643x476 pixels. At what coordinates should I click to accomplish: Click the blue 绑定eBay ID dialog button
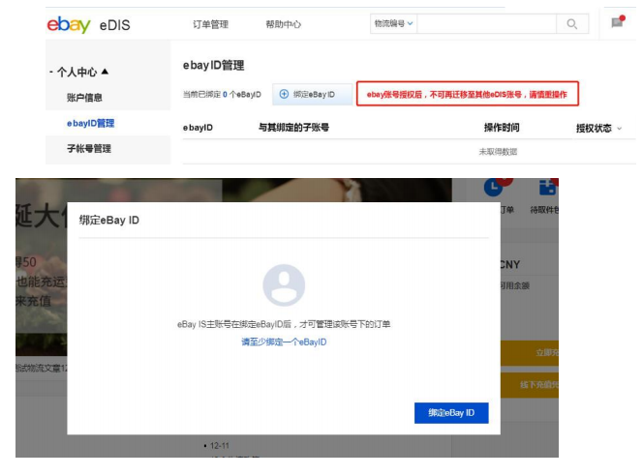coord(450,413)
